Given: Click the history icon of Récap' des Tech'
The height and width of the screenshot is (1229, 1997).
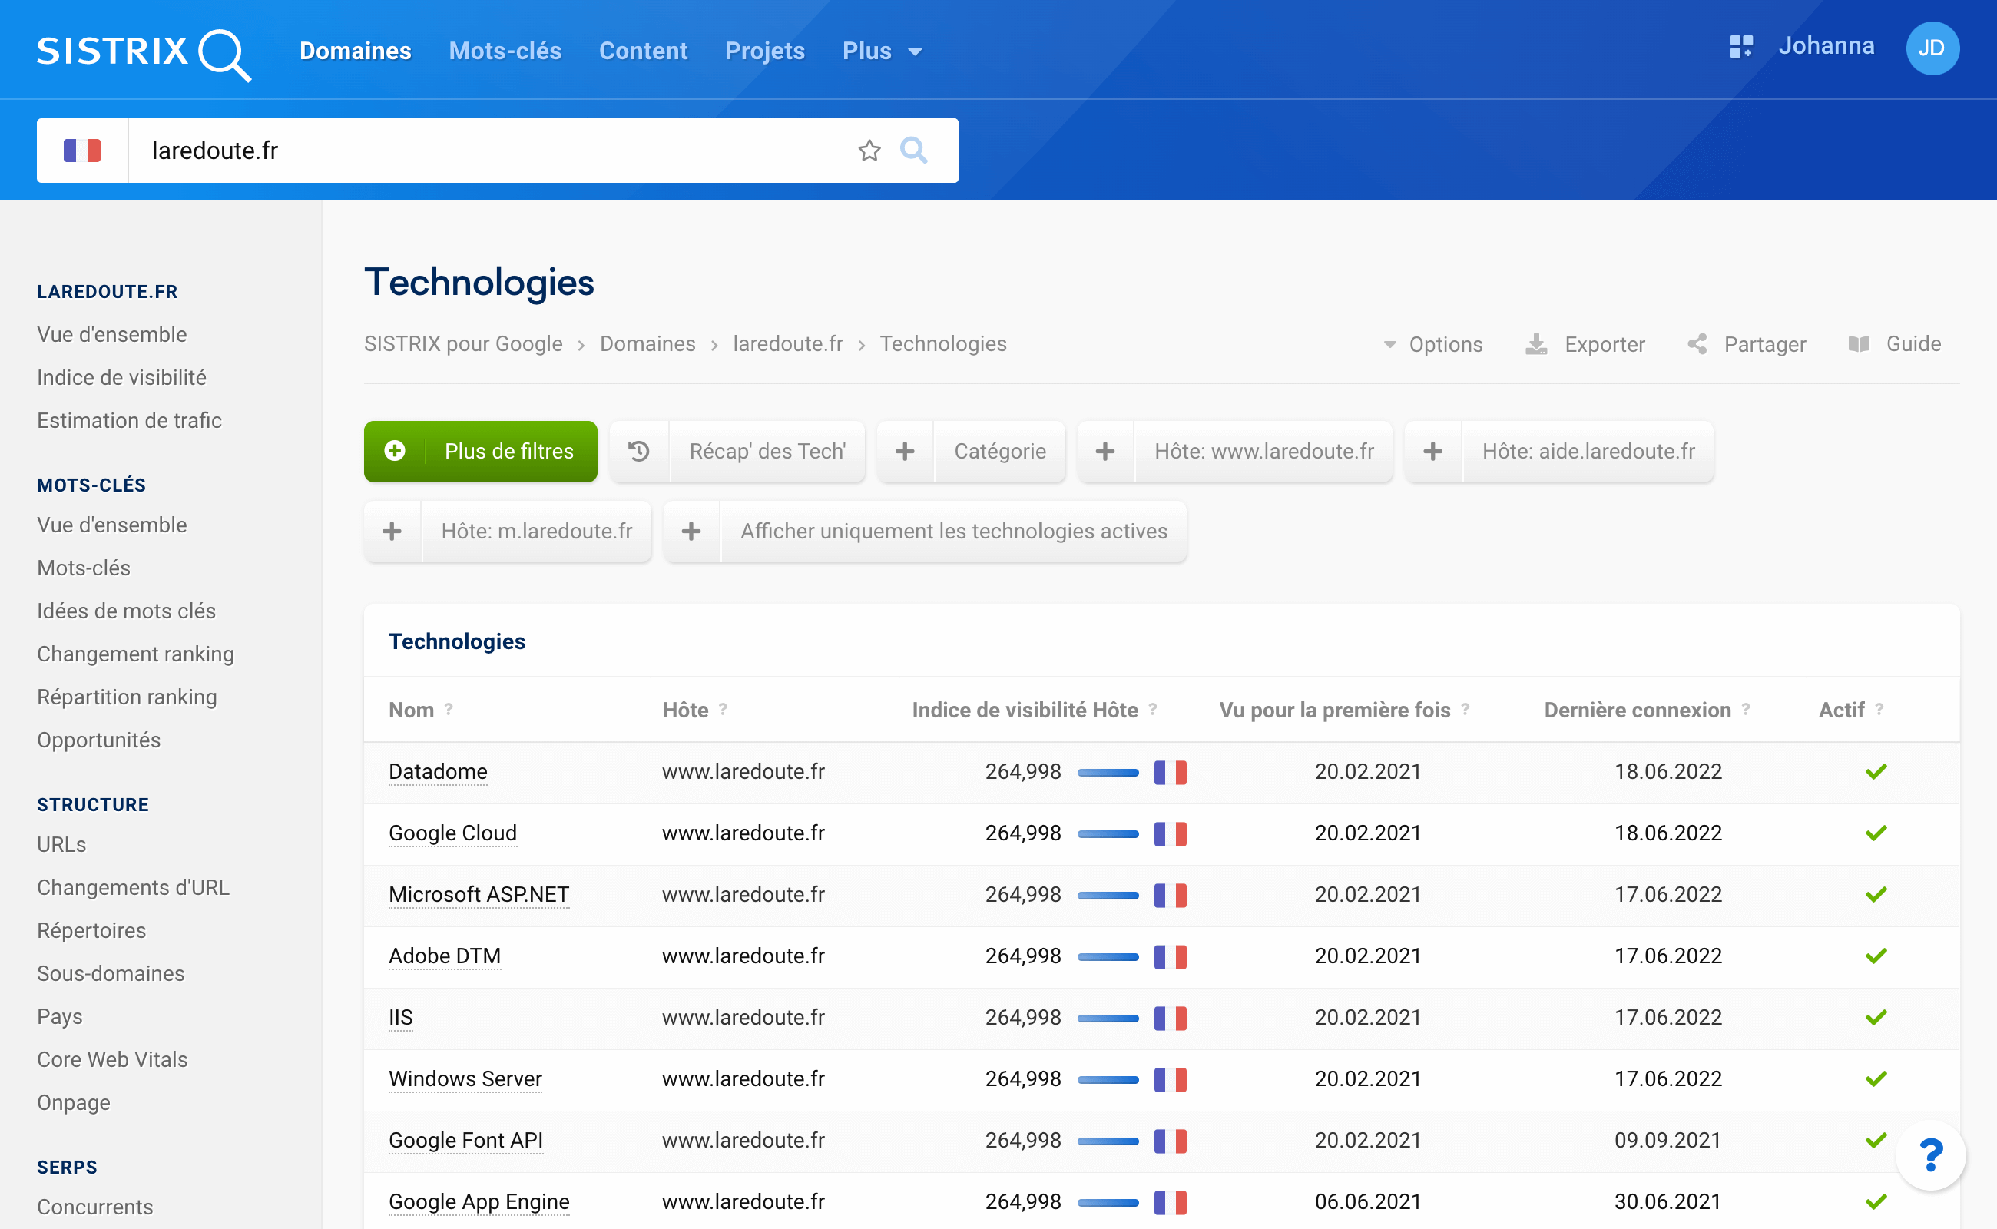Looking at the screenshot, I should pos(639,451).
